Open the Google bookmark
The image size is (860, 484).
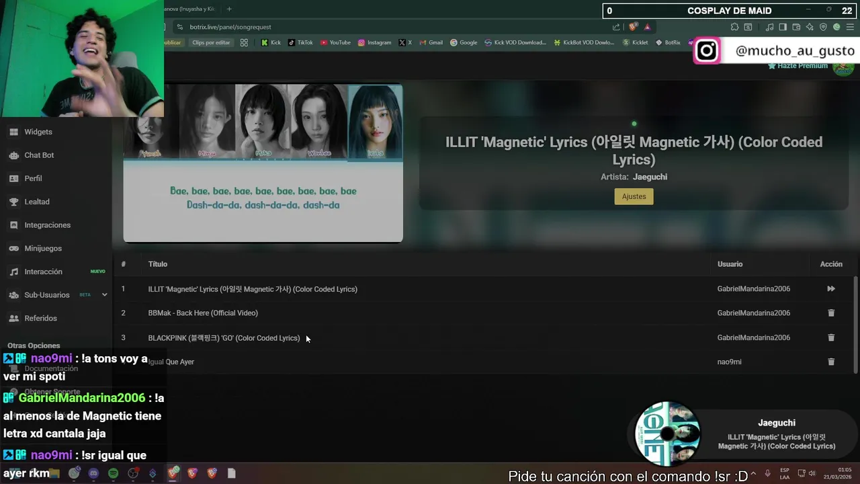464,42
